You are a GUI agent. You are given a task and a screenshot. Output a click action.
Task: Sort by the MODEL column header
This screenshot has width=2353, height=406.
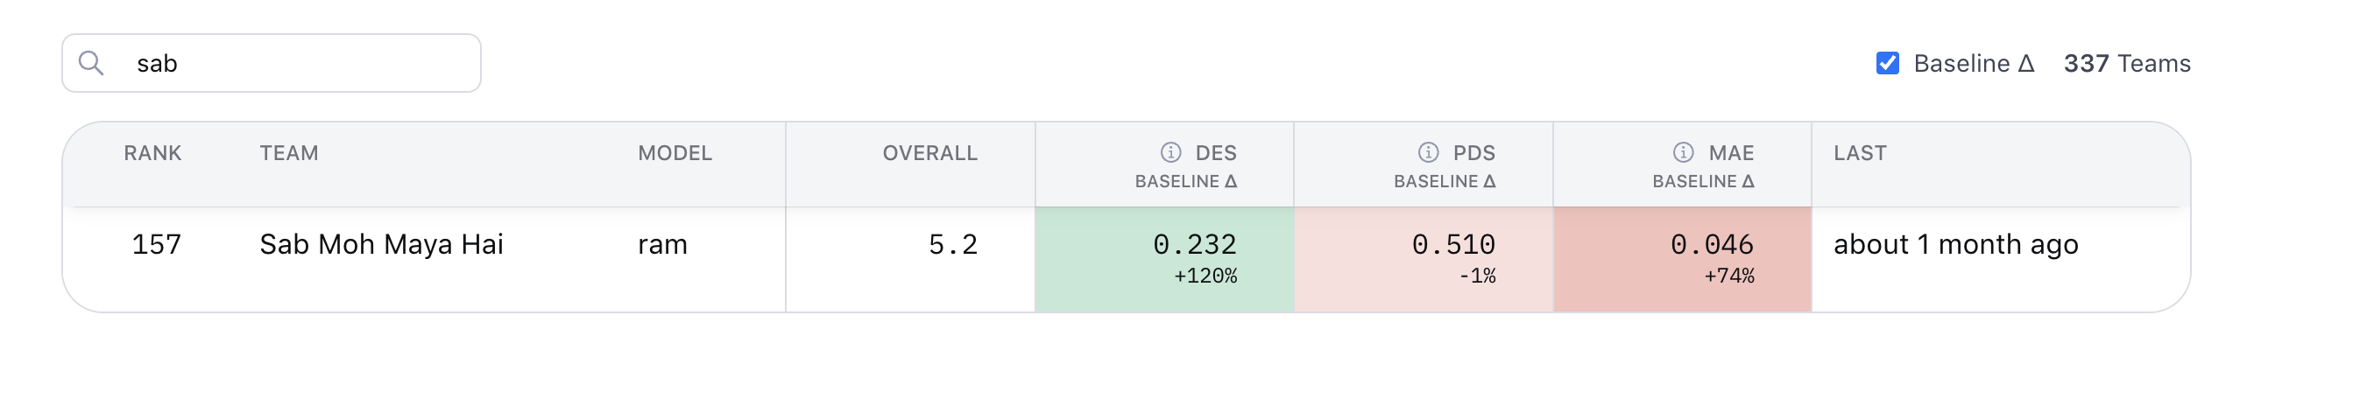coord(675,153)
